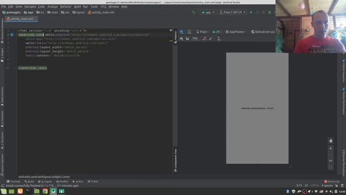
Task: Open the Structure tool window strip
Action: (x=2, y=140)
